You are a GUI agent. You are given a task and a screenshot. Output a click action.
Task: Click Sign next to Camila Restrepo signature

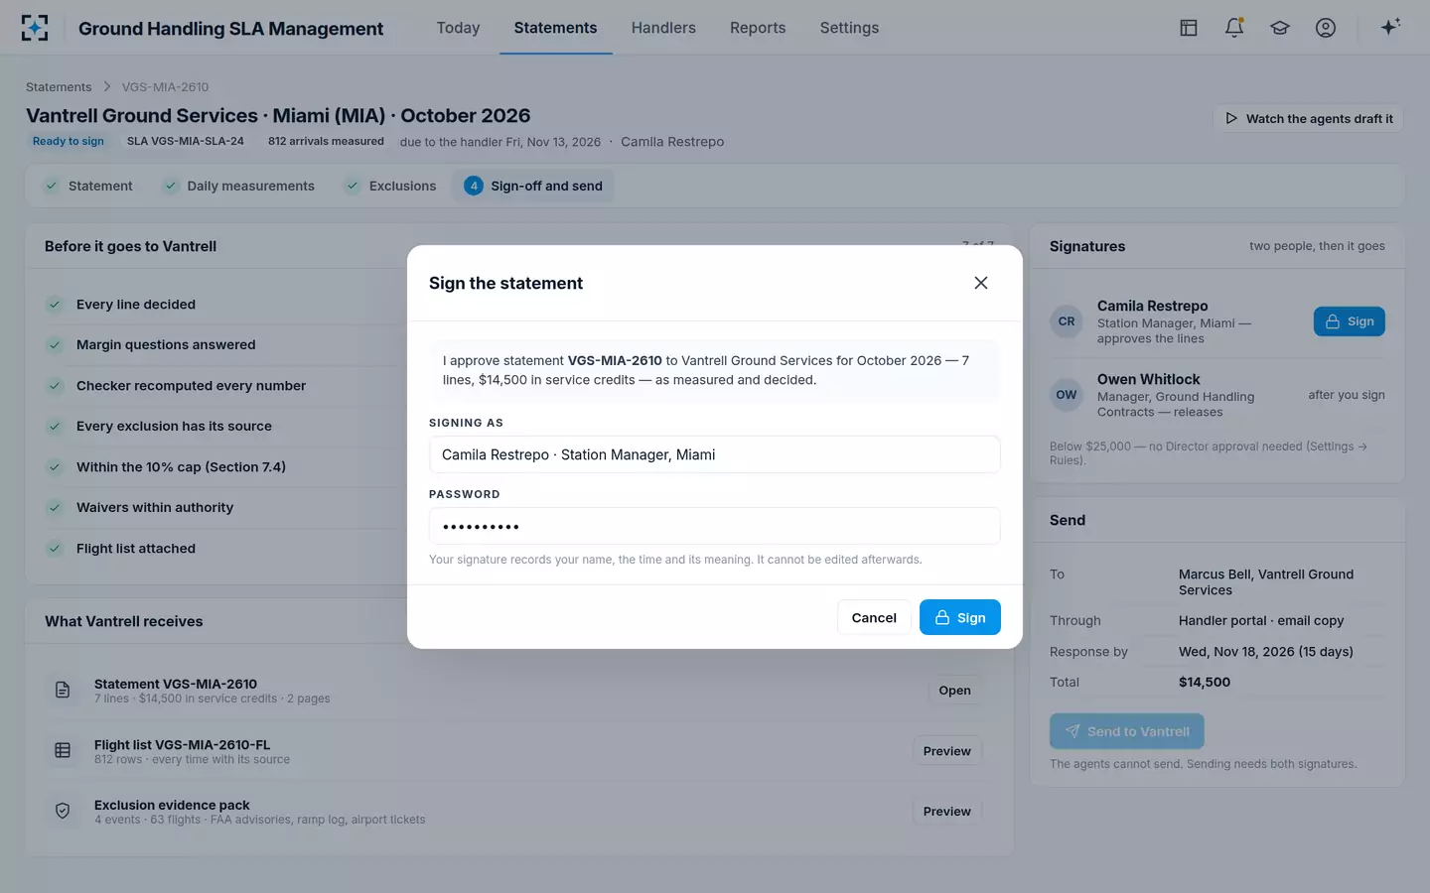[1350, 321]
